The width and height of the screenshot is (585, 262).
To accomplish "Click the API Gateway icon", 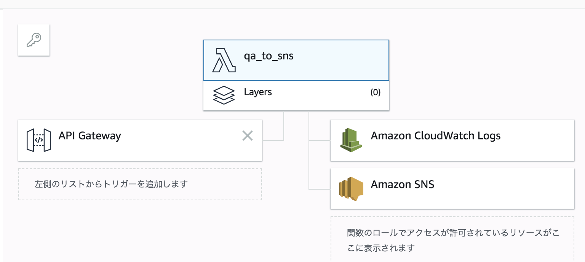I will coord(39,141).
